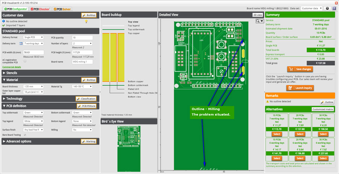Click the info icon next to No outline detected
This screenshot has width=339, height=174.
click(4, 21)
